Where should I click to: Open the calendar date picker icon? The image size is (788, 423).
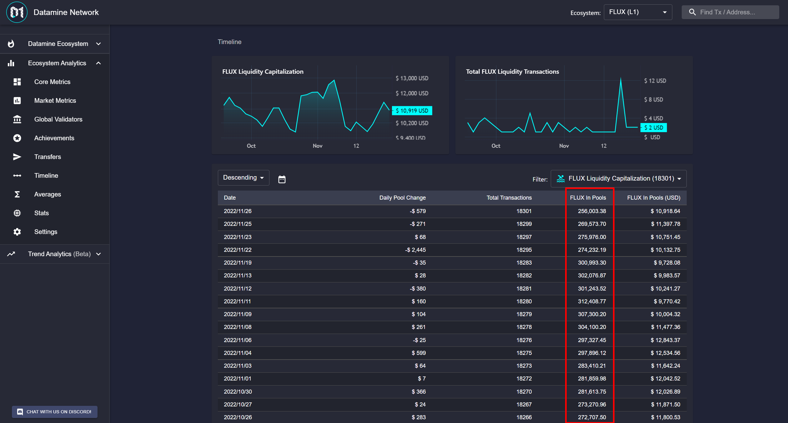tap(282, 179)
